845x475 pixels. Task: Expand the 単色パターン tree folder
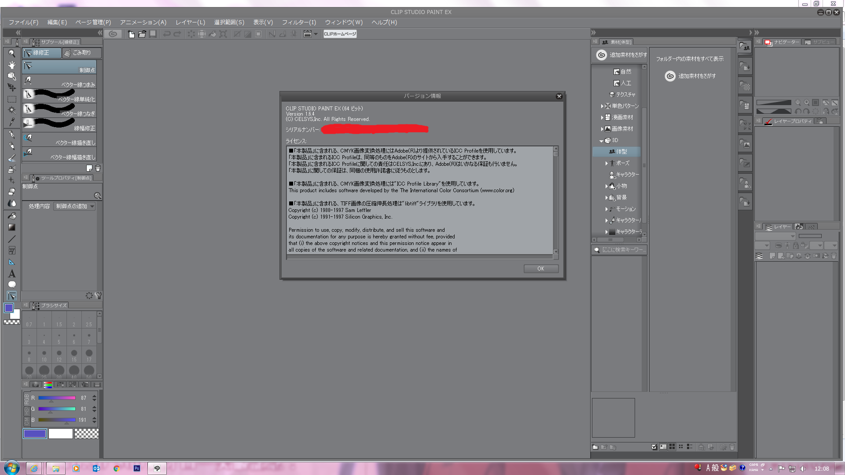602,106
